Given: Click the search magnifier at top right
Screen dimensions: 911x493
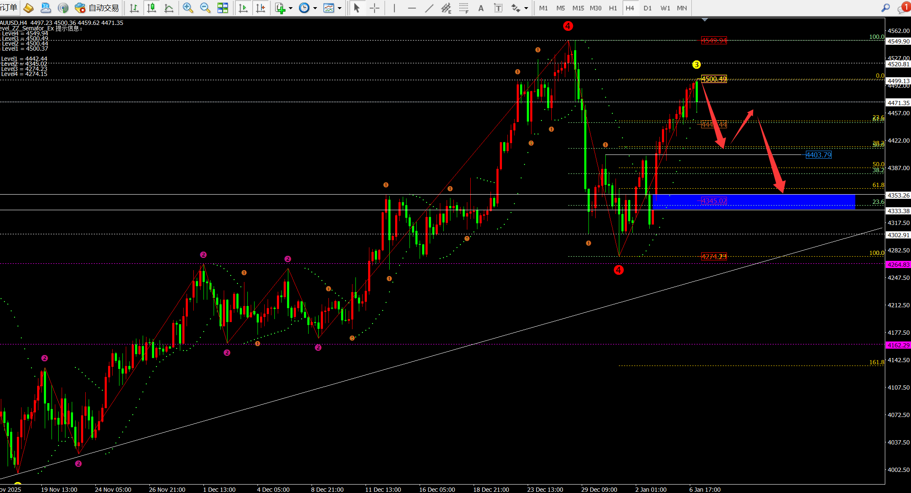Looking at the screenshot, I should [886, 8].
